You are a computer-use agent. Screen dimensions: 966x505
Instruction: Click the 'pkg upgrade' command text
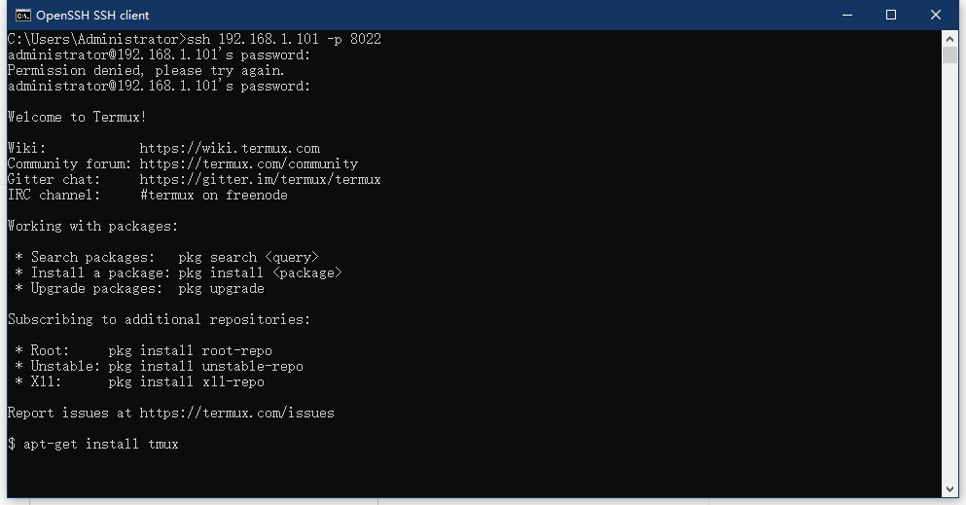pyautogui.click(x=221, y=289)
